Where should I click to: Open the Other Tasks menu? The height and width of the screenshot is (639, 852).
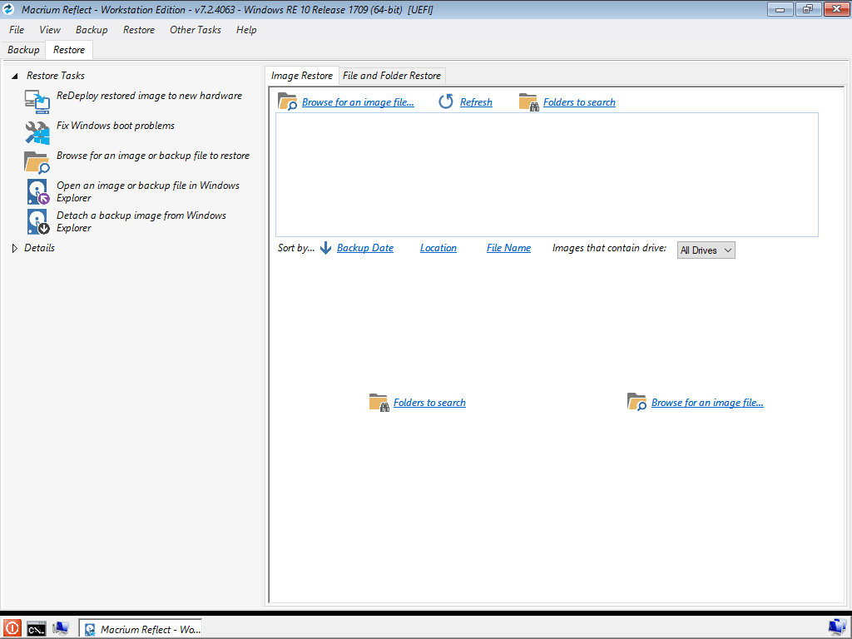coord(195,30)
